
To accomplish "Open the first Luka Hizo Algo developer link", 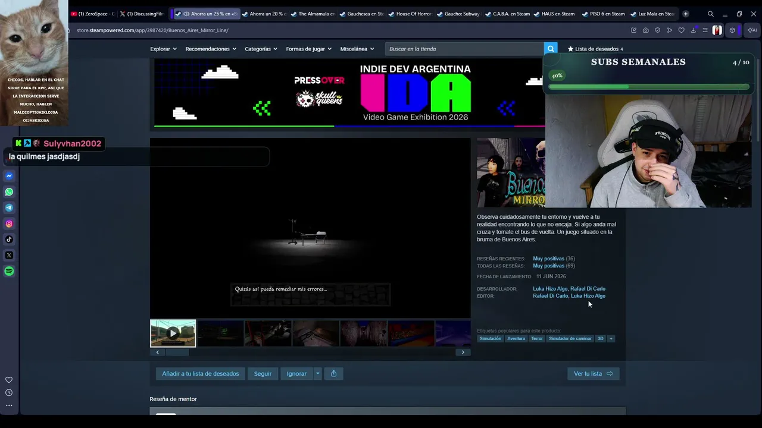I will click(550, 289).
